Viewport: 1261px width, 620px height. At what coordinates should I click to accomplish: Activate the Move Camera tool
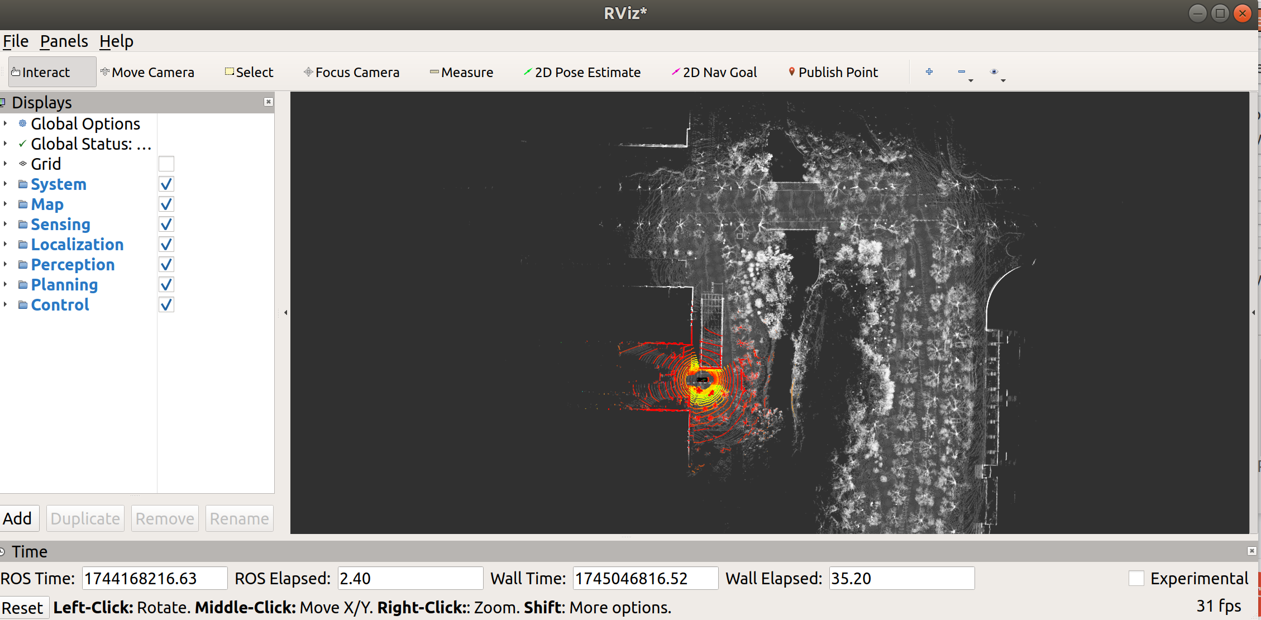point(147,72)
